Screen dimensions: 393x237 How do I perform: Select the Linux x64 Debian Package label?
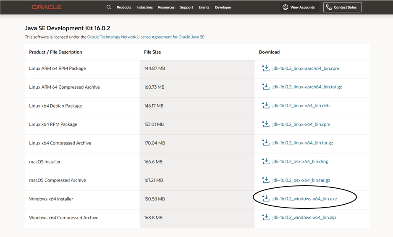pos(55,106)
